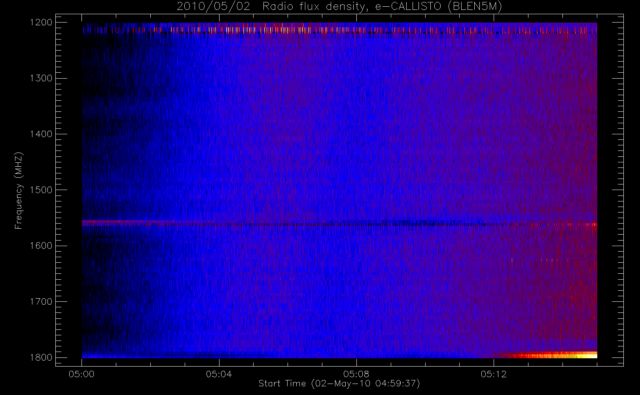Click the 'Start Time (02-May-10 04:59:37)' label
Image resolution: width=640 pixels, height=395 pixels.
pos(339,384)
